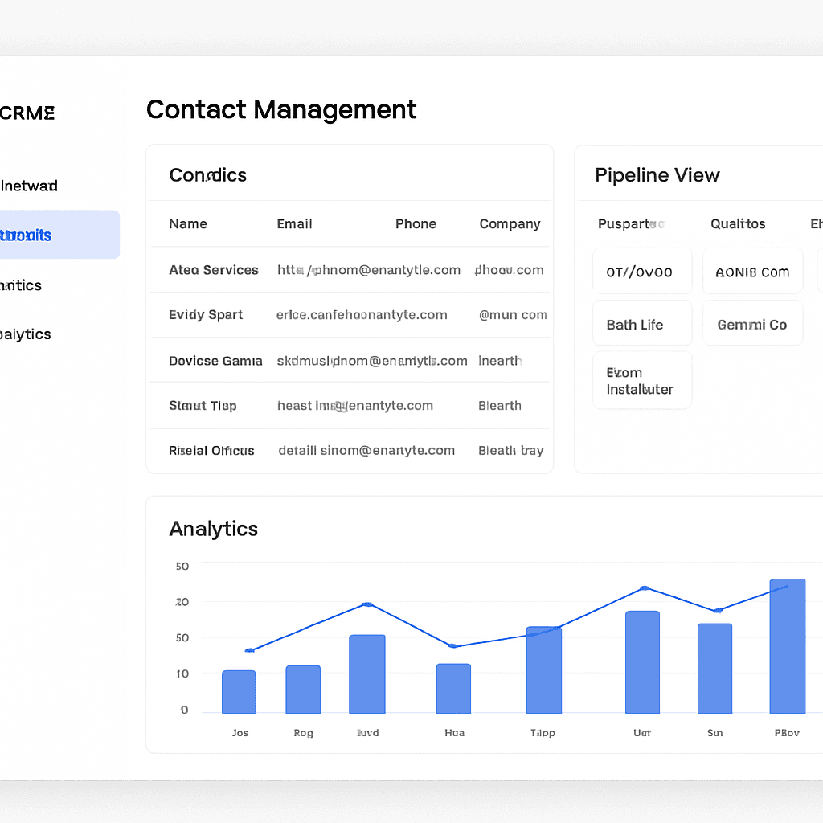Viewport: 823px width, 823px height.
Task: Click the 'Inearth' company cell
Action: (500, 361)
